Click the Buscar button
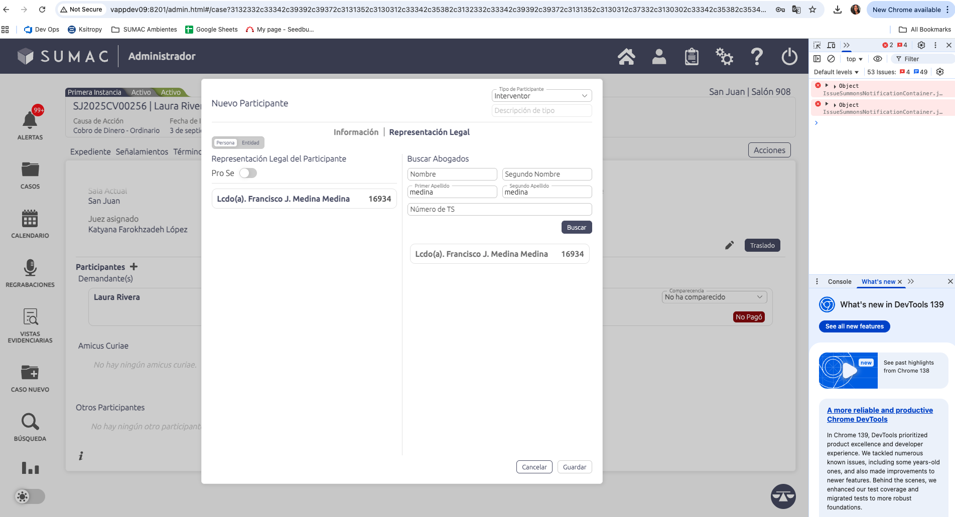This screenshot has height=517, width=955. point(577,227)
